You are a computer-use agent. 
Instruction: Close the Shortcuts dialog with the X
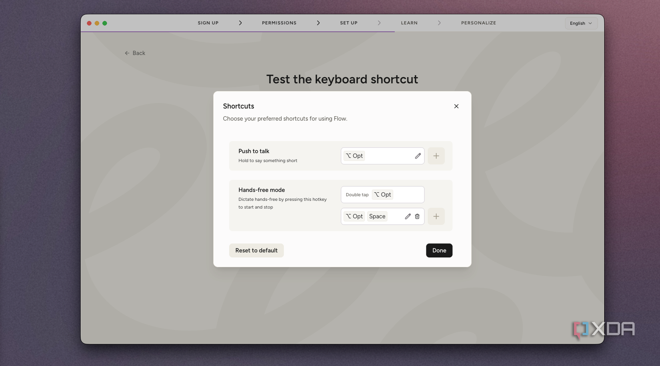point(456,106)
